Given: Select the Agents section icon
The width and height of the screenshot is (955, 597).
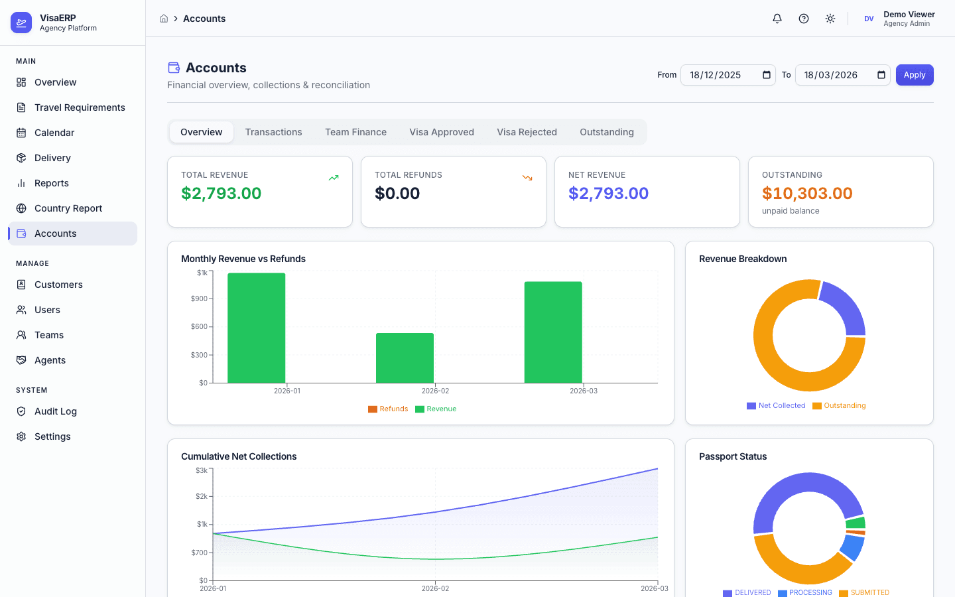Looking at the screenshot, I should click(x=21, y=360).
